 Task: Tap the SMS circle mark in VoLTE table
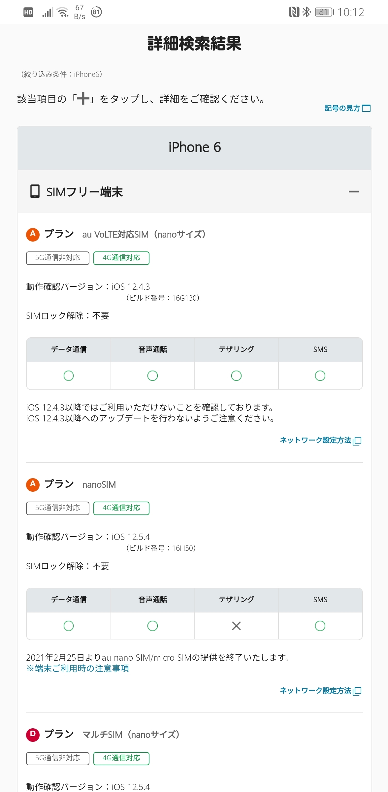click(320, 376)
